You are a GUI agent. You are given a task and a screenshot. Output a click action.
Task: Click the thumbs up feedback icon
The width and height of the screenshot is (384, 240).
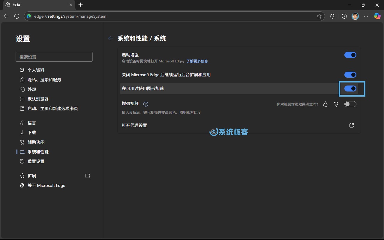pos(325,104)
